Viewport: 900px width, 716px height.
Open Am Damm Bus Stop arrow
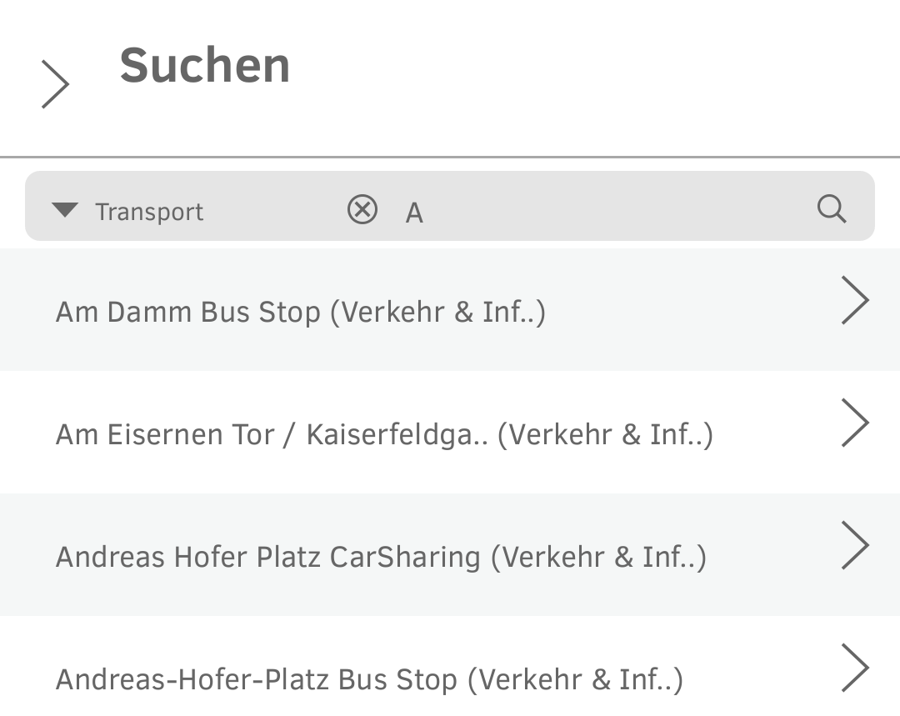(855, 300)
